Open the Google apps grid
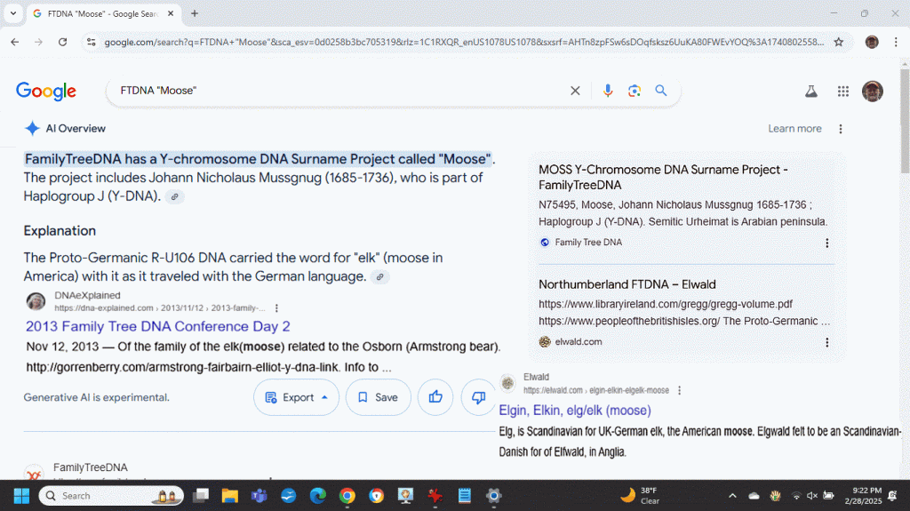The image size is (910, 511). pyautogui.click(x=843, y=92)
